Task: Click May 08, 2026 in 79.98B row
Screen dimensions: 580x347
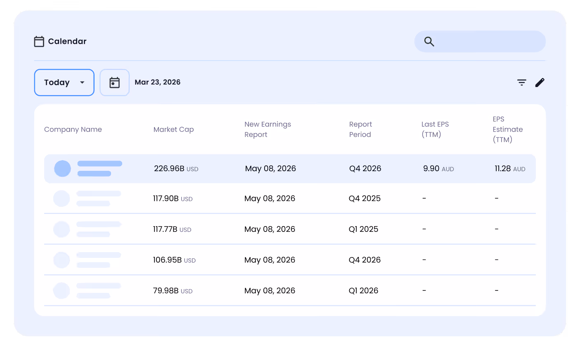Action: click(x=270, y=290)
